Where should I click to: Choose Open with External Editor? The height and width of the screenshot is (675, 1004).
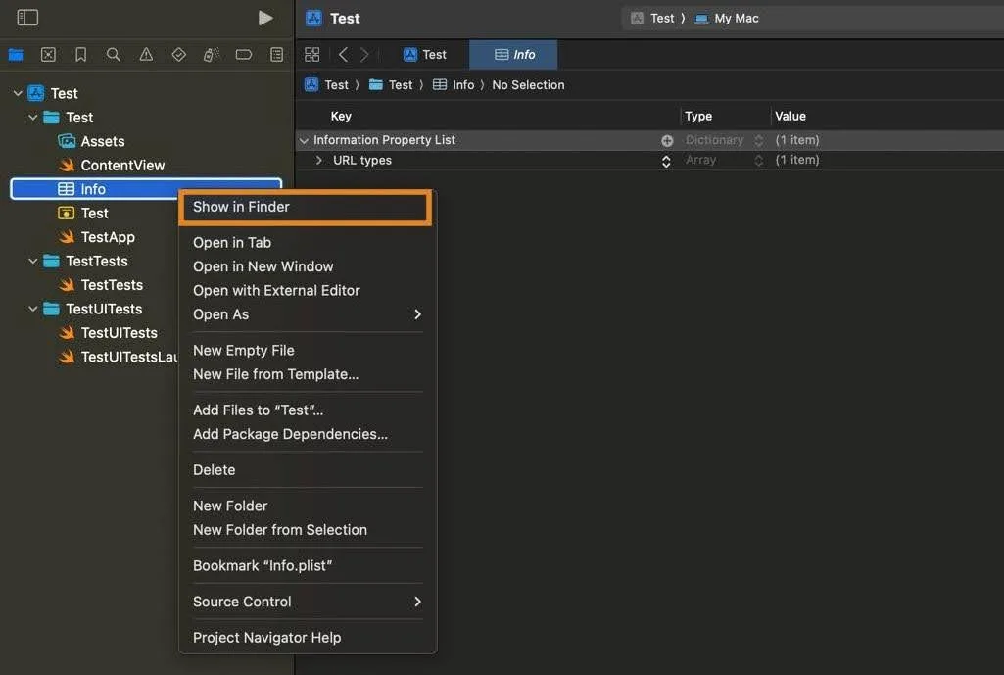point(308,291)
